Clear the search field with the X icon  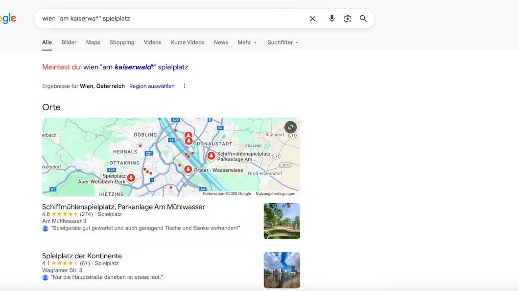pyautogui.click(x=312, y=18)
